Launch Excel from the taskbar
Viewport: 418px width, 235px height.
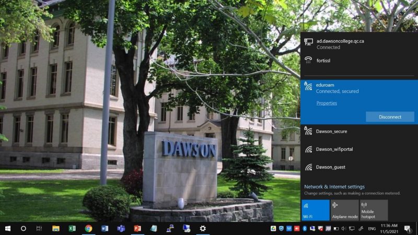pos(72,228)
